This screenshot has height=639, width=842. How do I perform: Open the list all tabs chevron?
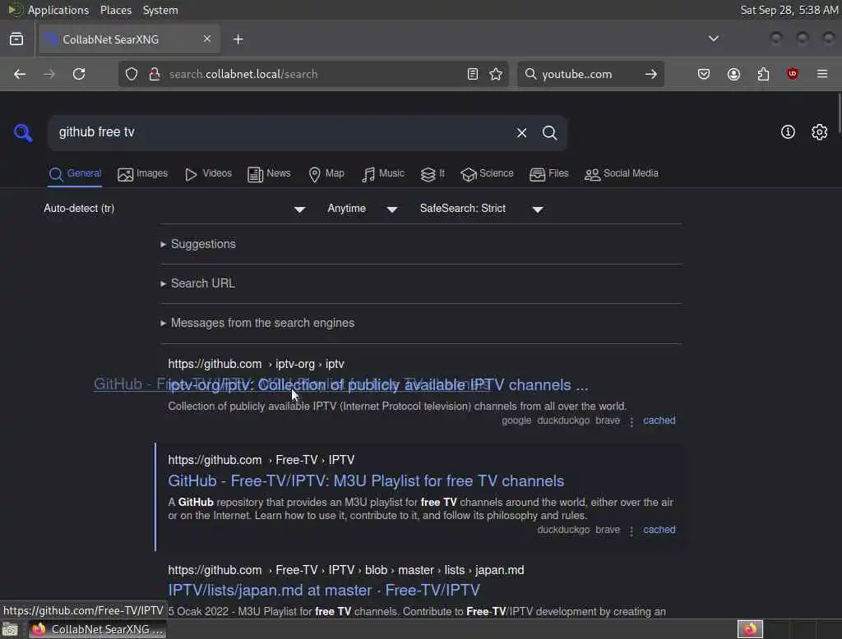click(714, 39)
